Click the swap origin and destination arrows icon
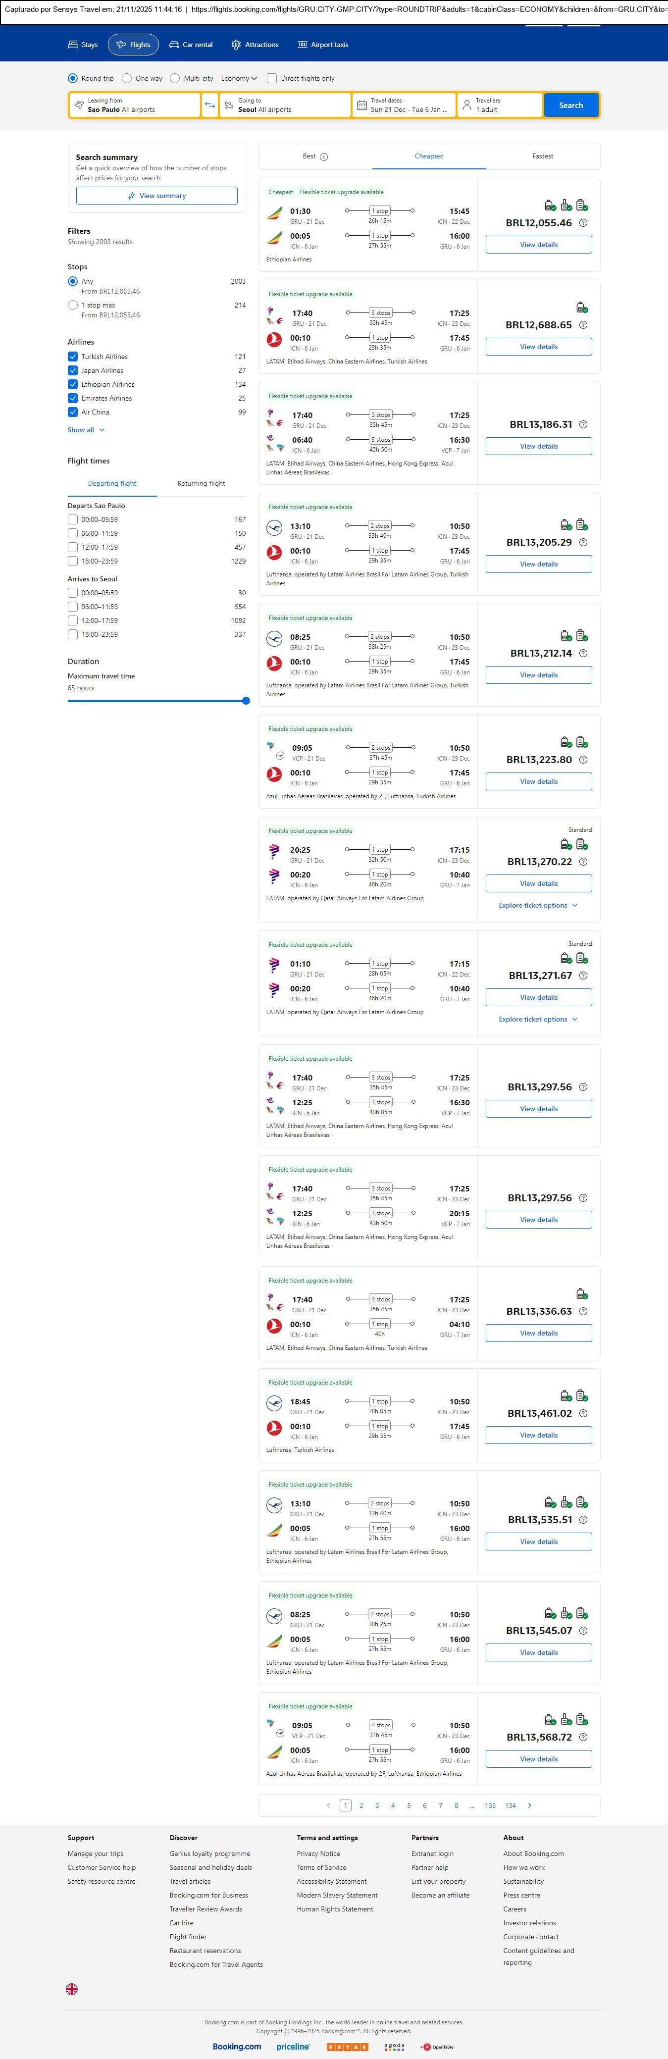Viewport: 668px width, 2059px height. point(210,105)
